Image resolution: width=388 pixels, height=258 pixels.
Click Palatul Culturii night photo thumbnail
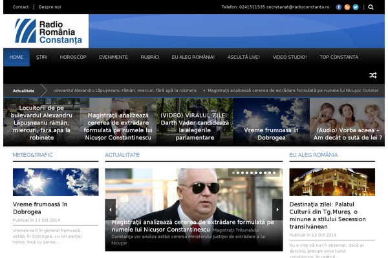tap(332, 182)
